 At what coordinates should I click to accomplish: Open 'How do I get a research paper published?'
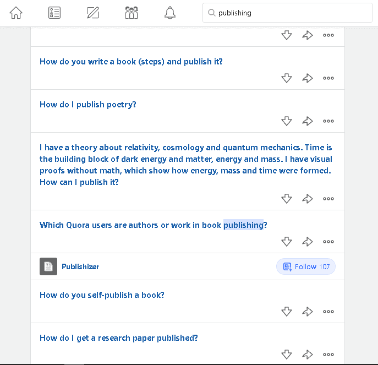tap(119, 338)
